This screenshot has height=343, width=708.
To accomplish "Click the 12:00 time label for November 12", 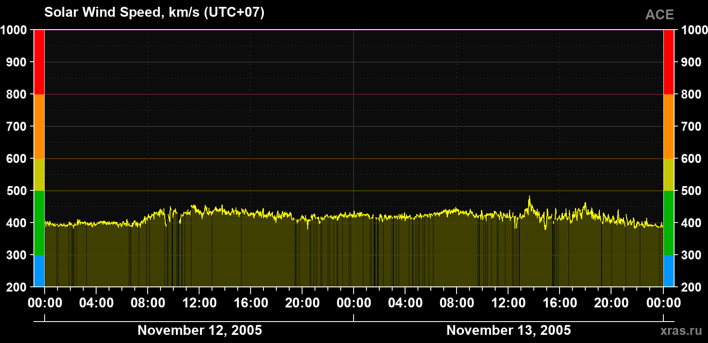I will click(200, 303).
